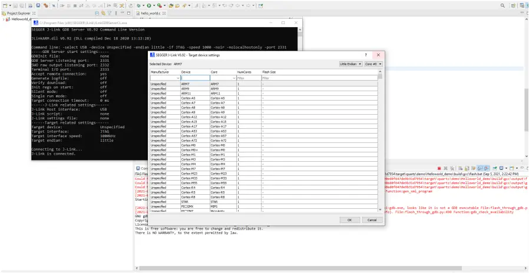Open the Core filter combo box

tap(223, 78)
